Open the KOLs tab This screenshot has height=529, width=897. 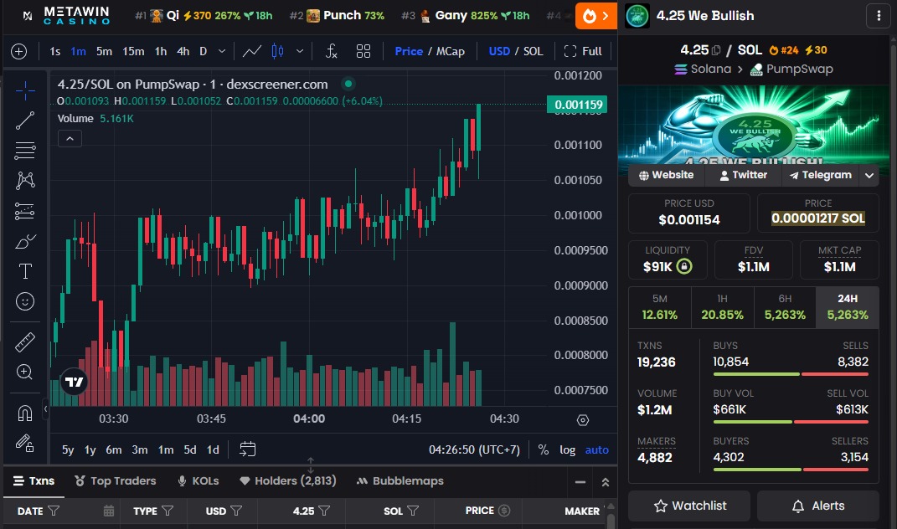(x=198, y=481)
